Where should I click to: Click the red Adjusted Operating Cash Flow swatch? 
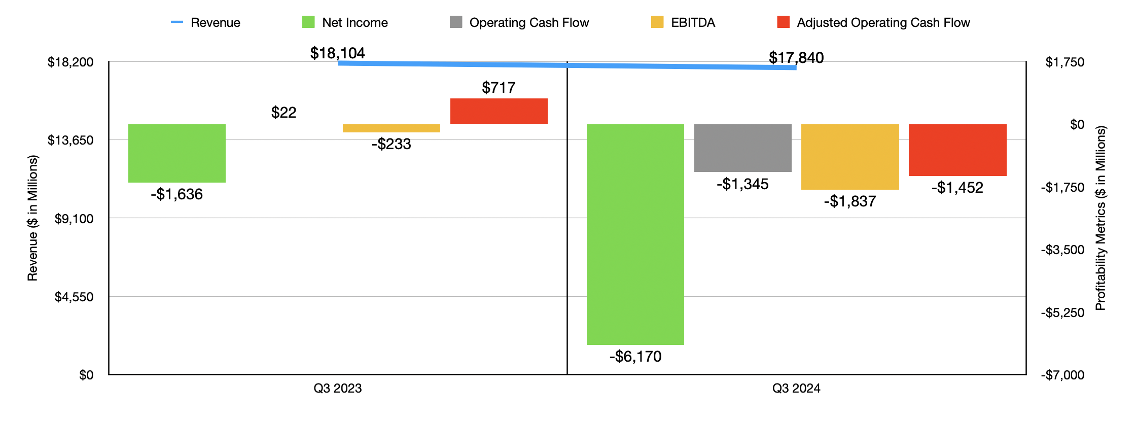point(783,22)
